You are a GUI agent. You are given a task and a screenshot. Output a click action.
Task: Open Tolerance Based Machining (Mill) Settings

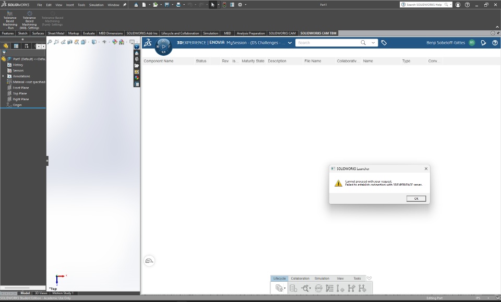click(29, 20)
